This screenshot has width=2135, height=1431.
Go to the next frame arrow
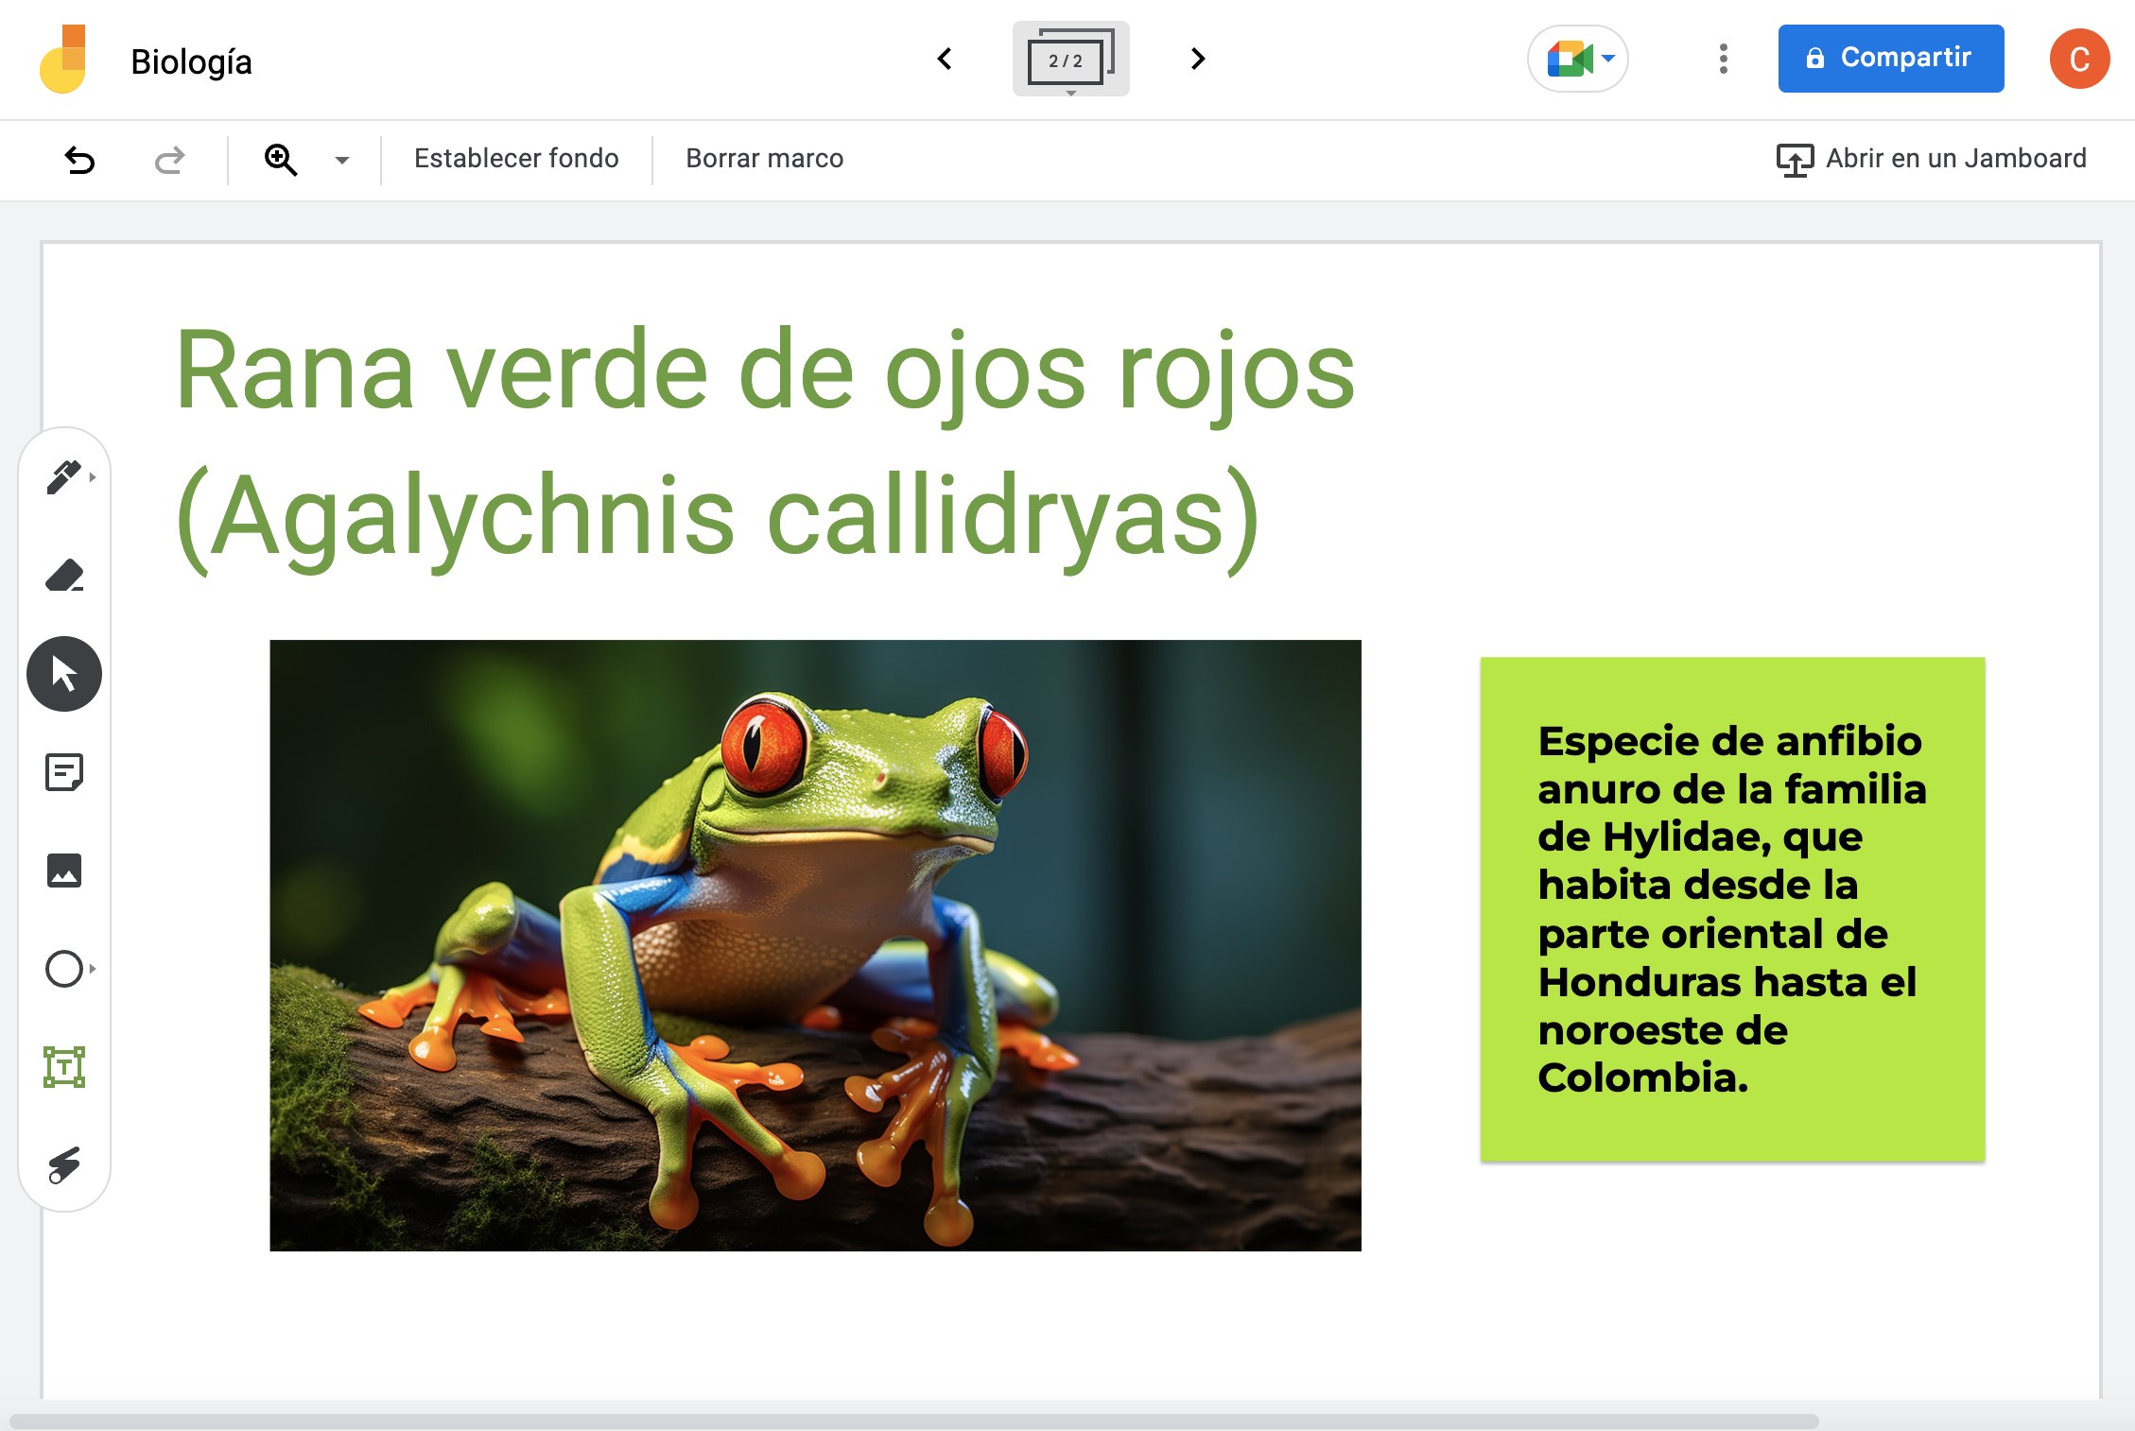[x=1198, y=59]
